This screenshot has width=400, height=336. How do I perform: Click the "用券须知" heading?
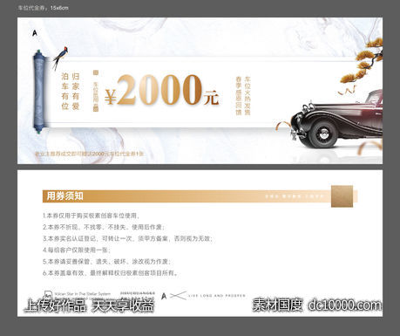coord(65,196)
